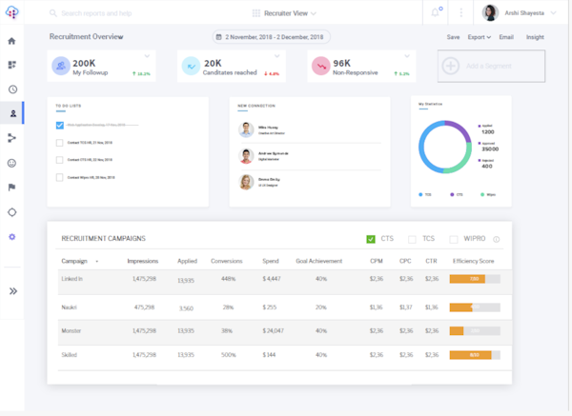Expand the Export dropdown
Image resolution: width=572 pixels, height=416 pixels.
(480, 37)
